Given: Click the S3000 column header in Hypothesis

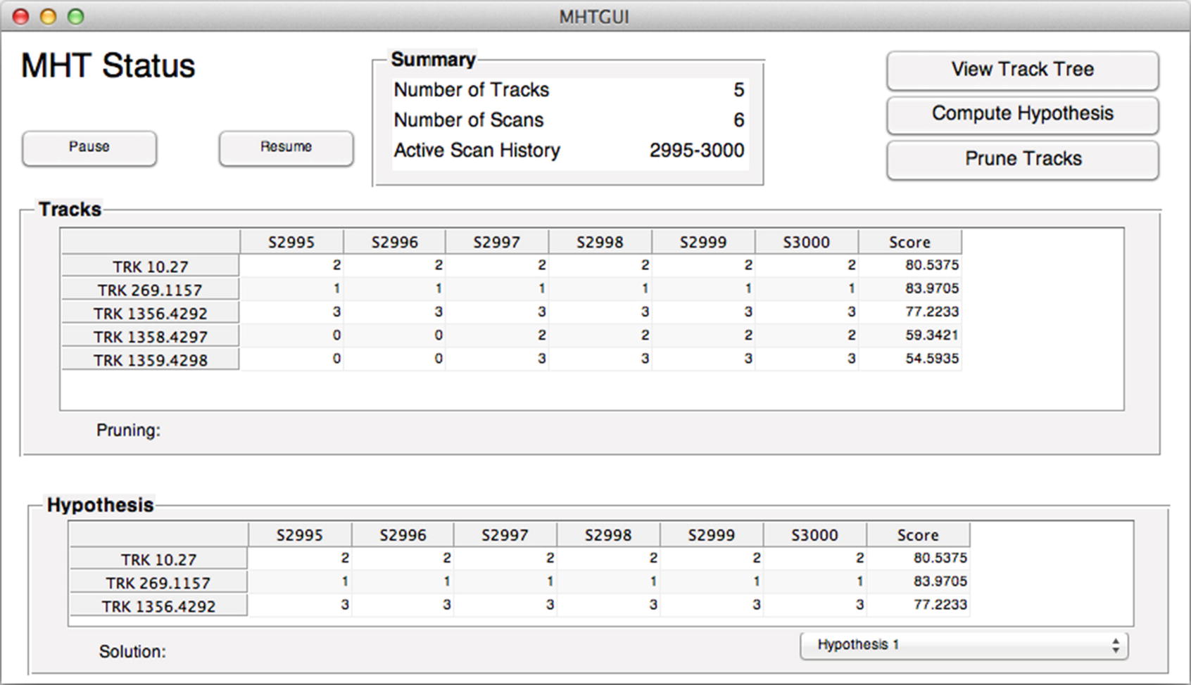Looking at the screenshot, I should [814, 535].
